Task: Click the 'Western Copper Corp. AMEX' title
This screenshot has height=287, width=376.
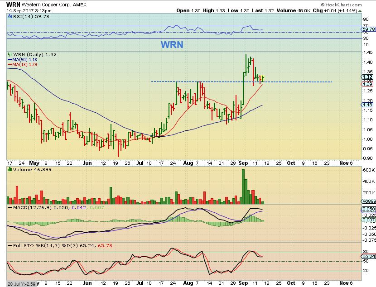Action: click(x=54, y=5)
